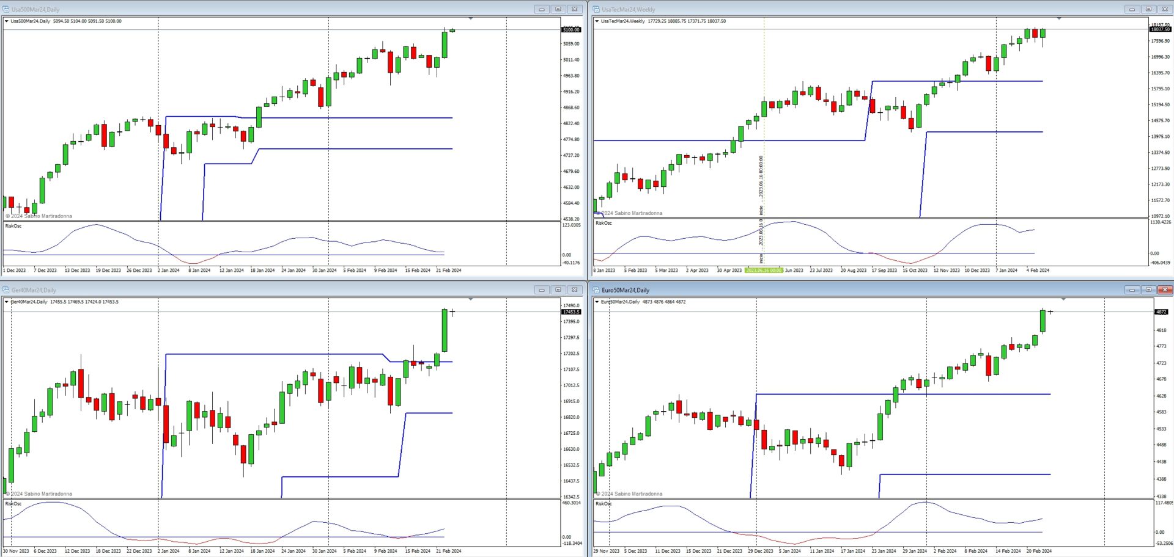Expand the Euro50Mar24,Daily symbol dropdown arrow

click(x=597, y=302)
